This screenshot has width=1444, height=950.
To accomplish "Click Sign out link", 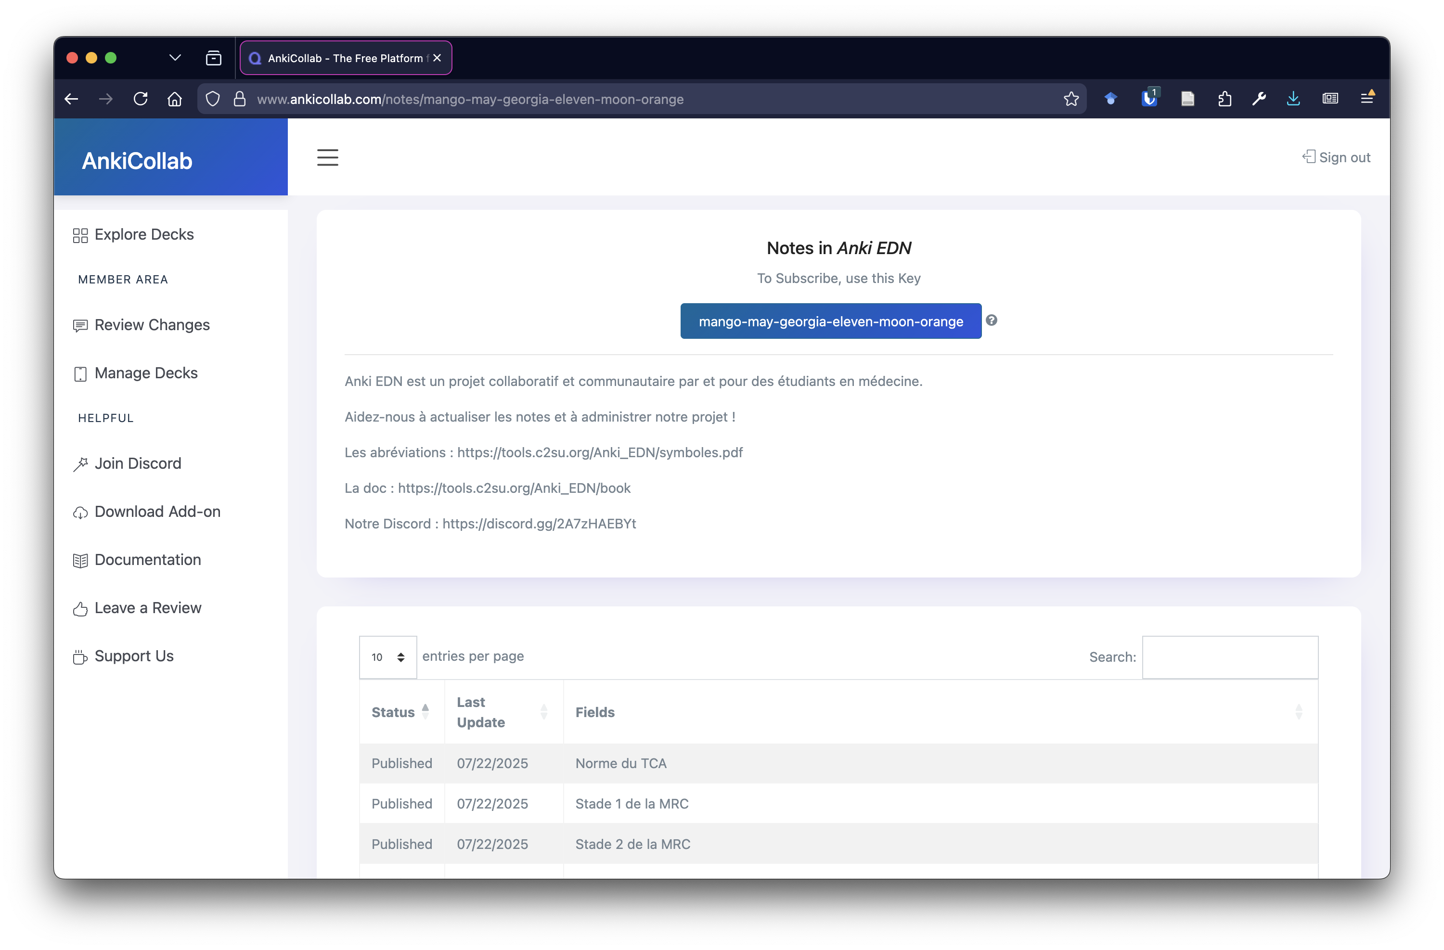I will click(1337, 158).
